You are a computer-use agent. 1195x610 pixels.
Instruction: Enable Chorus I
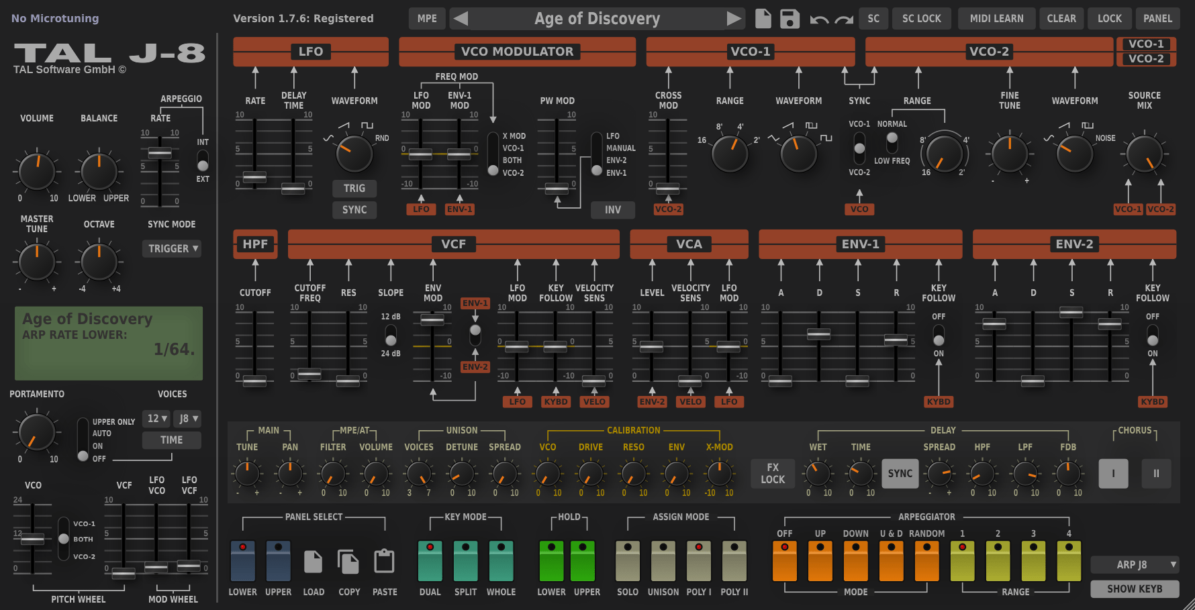pos(1112,473)
